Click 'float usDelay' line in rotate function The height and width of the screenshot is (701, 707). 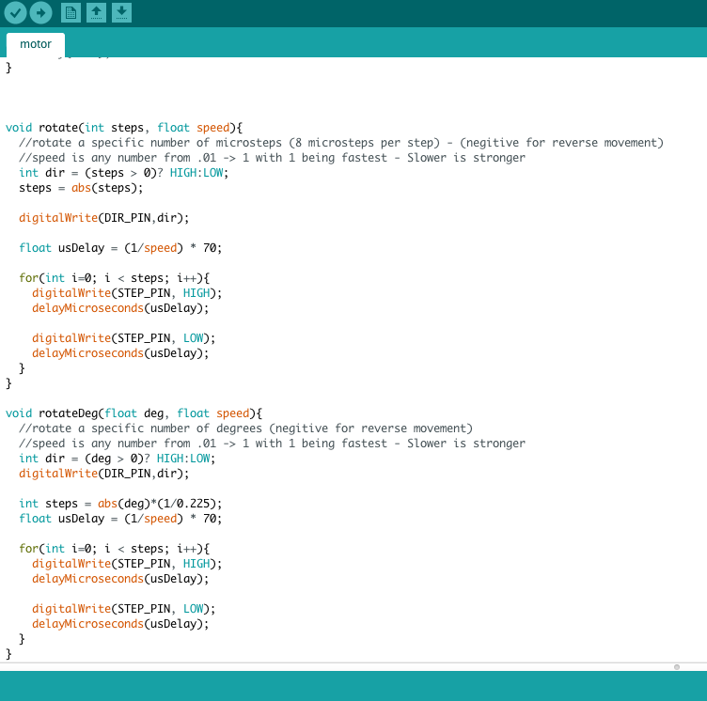tap(120, 248)
